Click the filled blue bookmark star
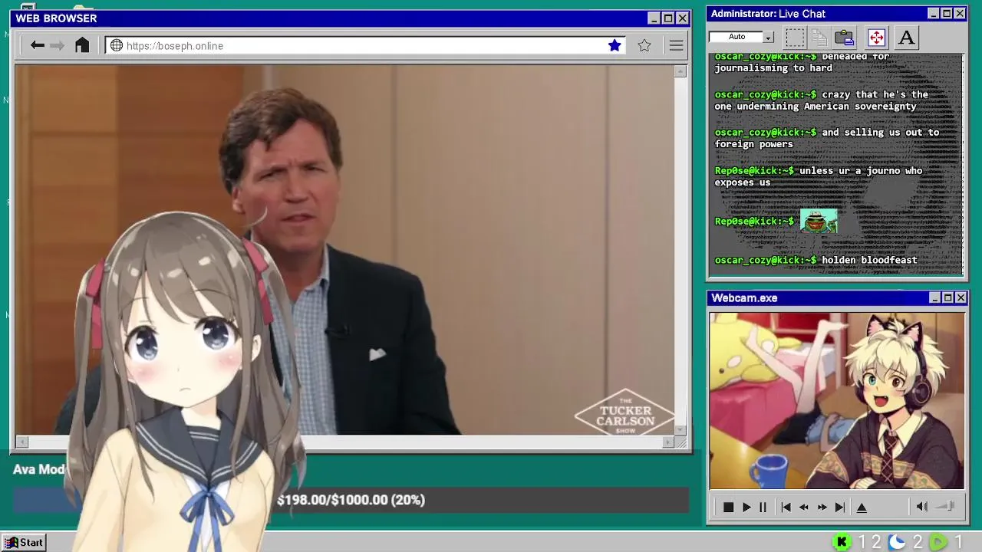This screenshot has width=982, height=552. pyautogui.click(x=615, y=45)
